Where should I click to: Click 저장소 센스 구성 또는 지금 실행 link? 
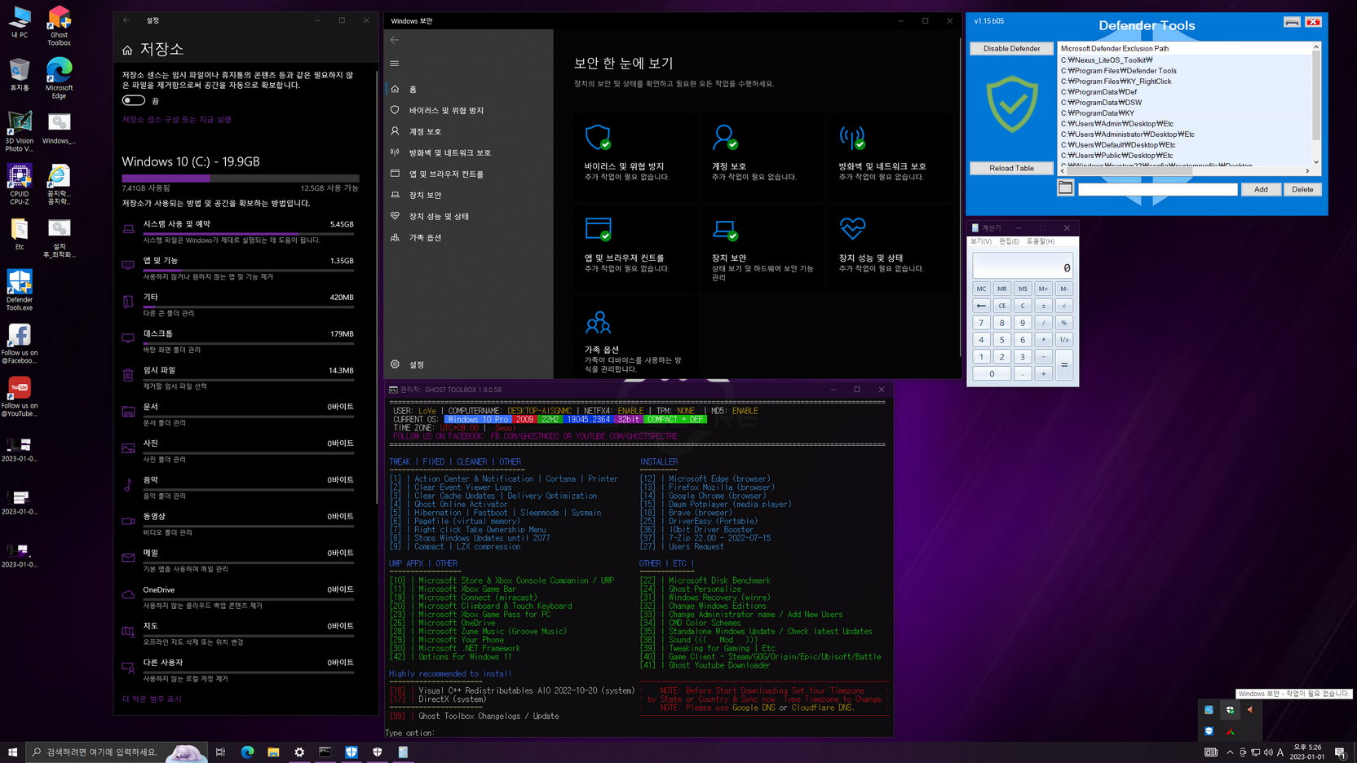(177, 120)
